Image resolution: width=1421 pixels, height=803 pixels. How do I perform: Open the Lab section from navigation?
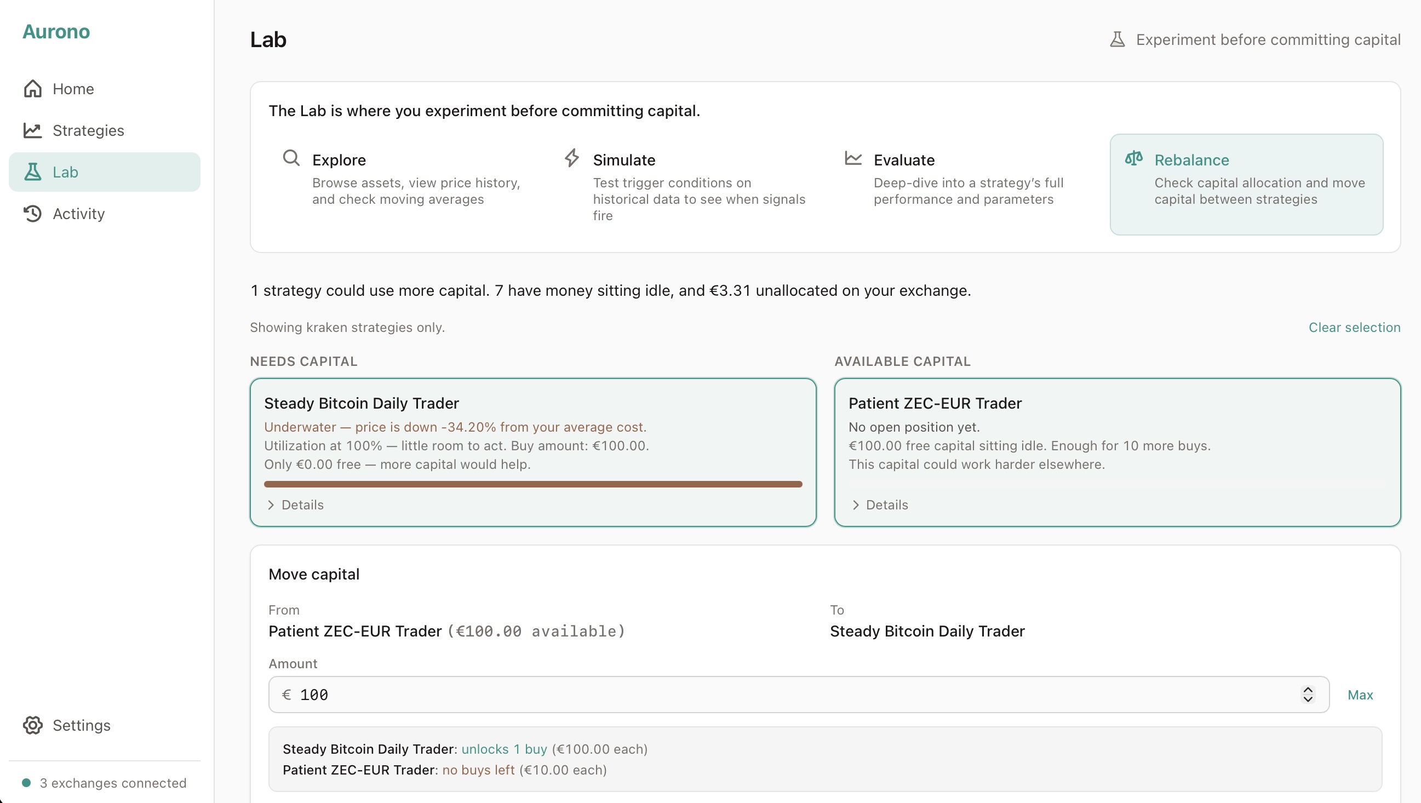tap(66, 171)
